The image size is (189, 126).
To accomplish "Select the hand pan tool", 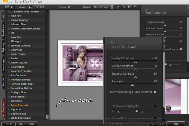I will pyautogui.click(x=129, y=7).
